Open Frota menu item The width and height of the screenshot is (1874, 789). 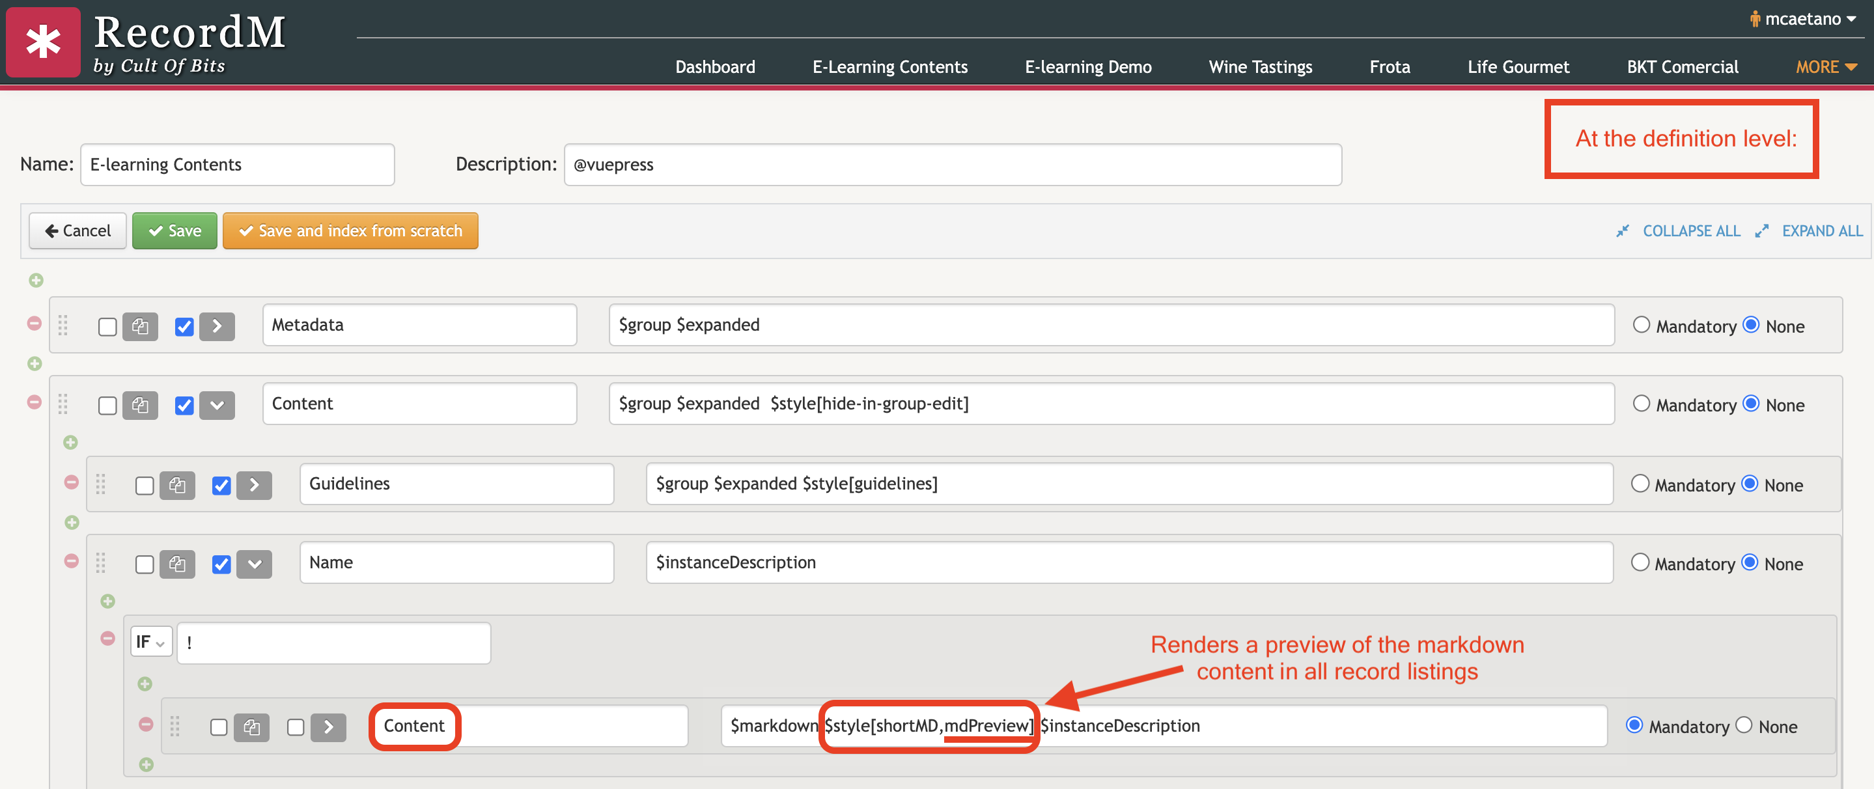pyautogui.click(x=1390, y=67)
